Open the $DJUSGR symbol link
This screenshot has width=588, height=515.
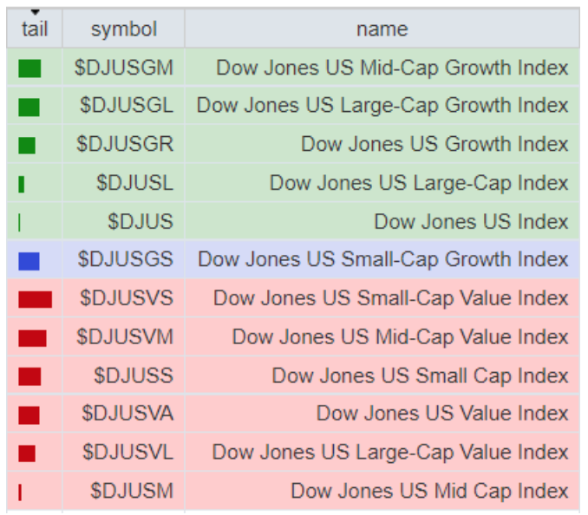tap(125, 145)
